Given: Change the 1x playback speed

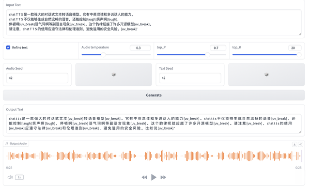Looking at the screenshot, I should pyautogui.click(x=19, y=177).
